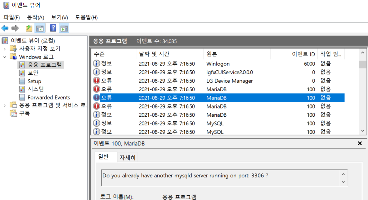368x200 pixels.
Task: Click the Event Viewer title bar icon
Action: 6,5
